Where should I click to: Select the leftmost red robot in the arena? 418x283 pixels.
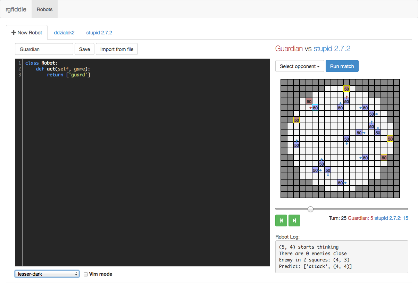point(296,120)
